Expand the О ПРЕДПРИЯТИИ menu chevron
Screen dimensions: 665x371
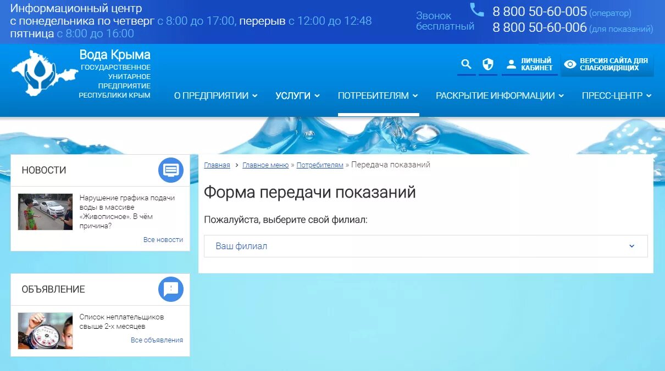tap(255, 95)
